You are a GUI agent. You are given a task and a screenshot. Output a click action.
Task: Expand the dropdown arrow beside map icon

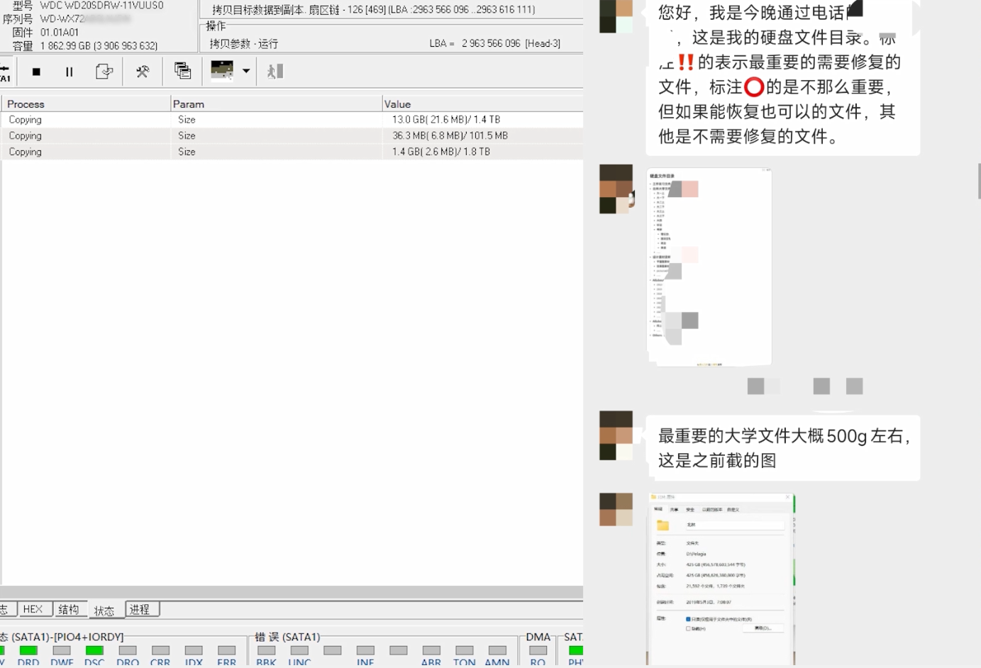pyautogui.click(x=246, y=71)
